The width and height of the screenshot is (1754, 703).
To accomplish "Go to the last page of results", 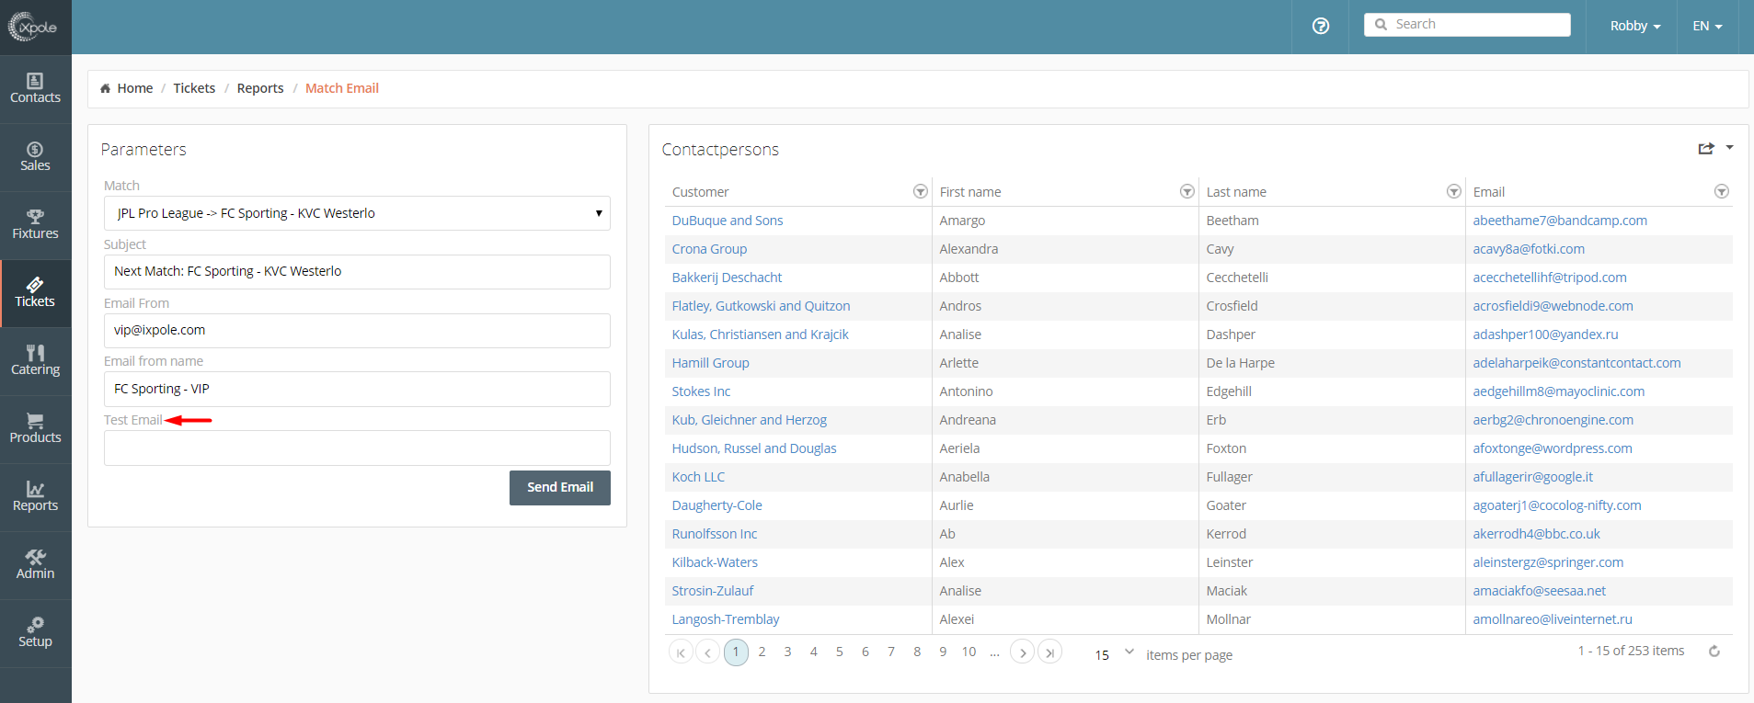I will 1049,652.
